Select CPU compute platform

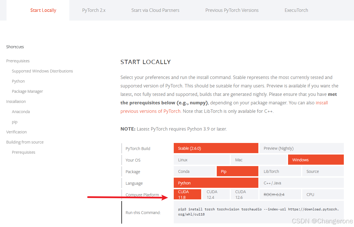[x=323, y=194]
